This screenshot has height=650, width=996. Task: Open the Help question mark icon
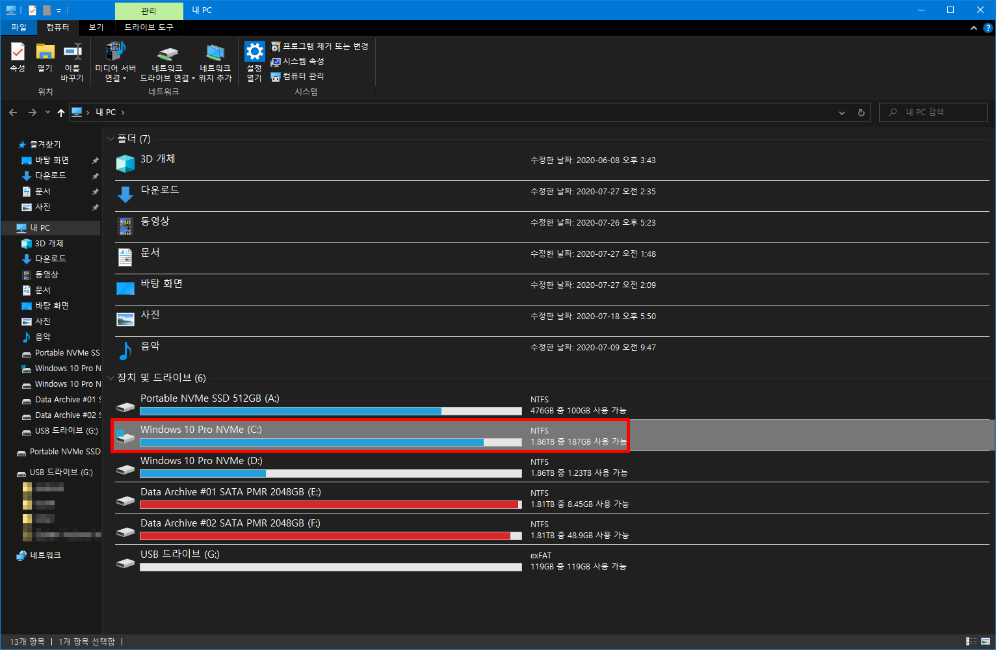[x=988, y=28]
